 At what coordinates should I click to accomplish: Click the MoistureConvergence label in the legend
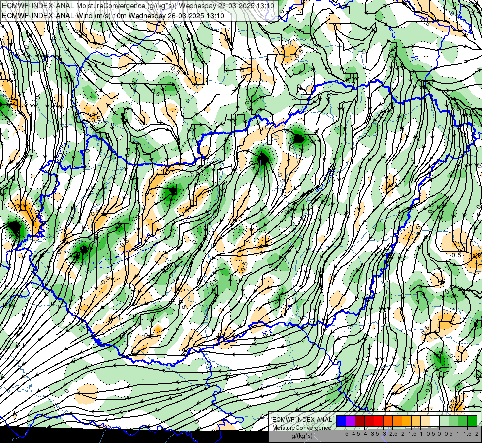(302, 428)
